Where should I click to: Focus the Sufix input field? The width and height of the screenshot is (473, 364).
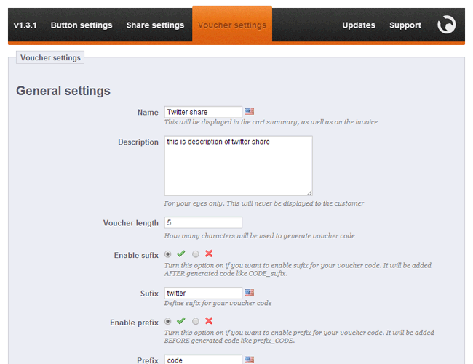pyautogui.click(x=203, y=293)
